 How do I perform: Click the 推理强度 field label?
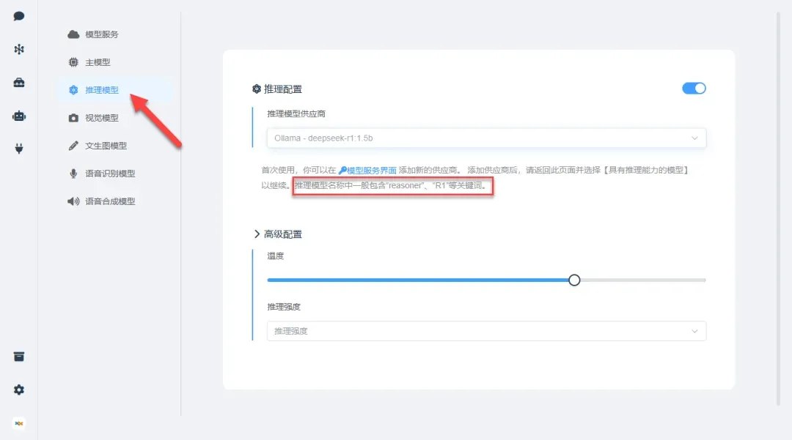tap(284, 307)
